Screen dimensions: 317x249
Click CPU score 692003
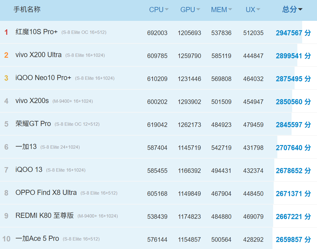point(157,33)
